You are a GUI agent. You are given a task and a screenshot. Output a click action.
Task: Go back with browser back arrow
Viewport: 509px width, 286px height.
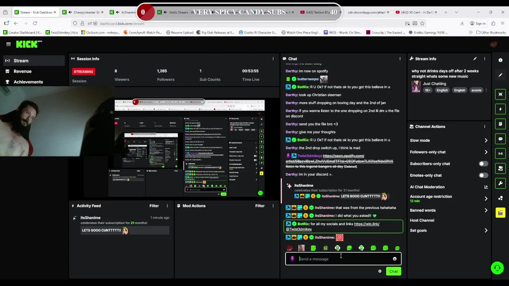pos(16,23)
